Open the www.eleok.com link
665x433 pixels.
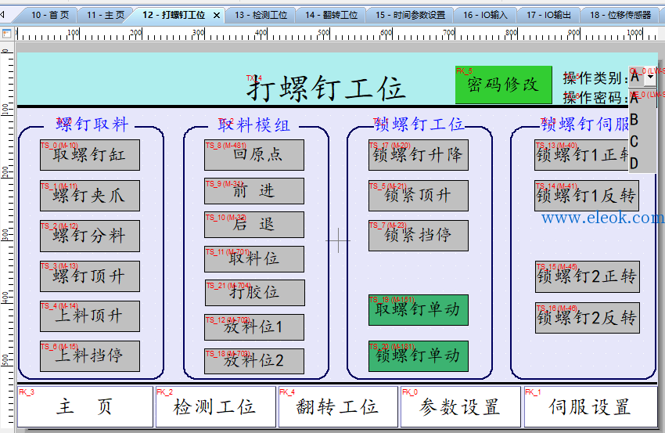[x=602, y=218]
